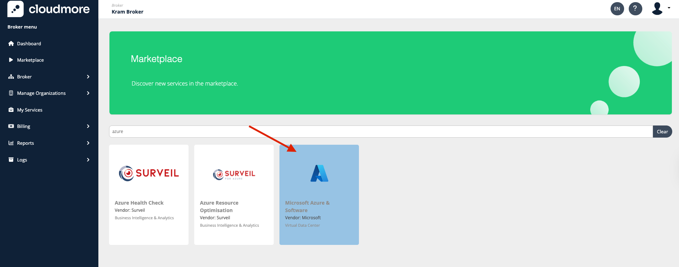Expand the Logs submenu chevron

88,160
